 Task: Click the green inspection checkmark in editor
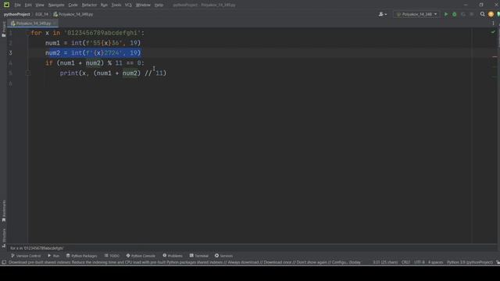pyautogui.click(x=493, y=32)
